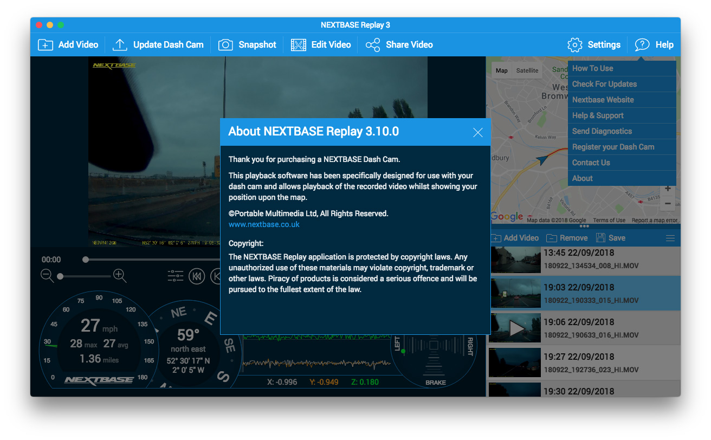Click the Y: -0.949 accelerometer value

tap(324, 383)
